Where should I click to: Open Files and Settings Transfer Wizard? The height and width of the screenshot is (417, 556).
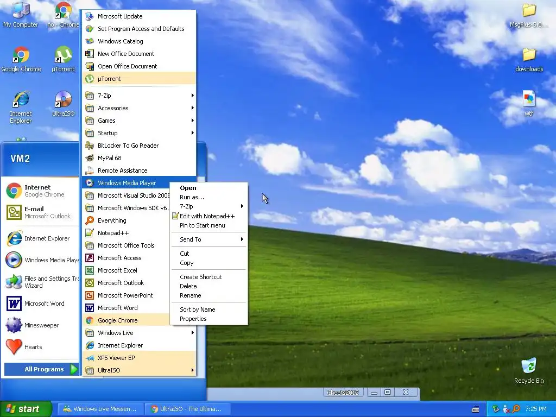click(40, 282)
